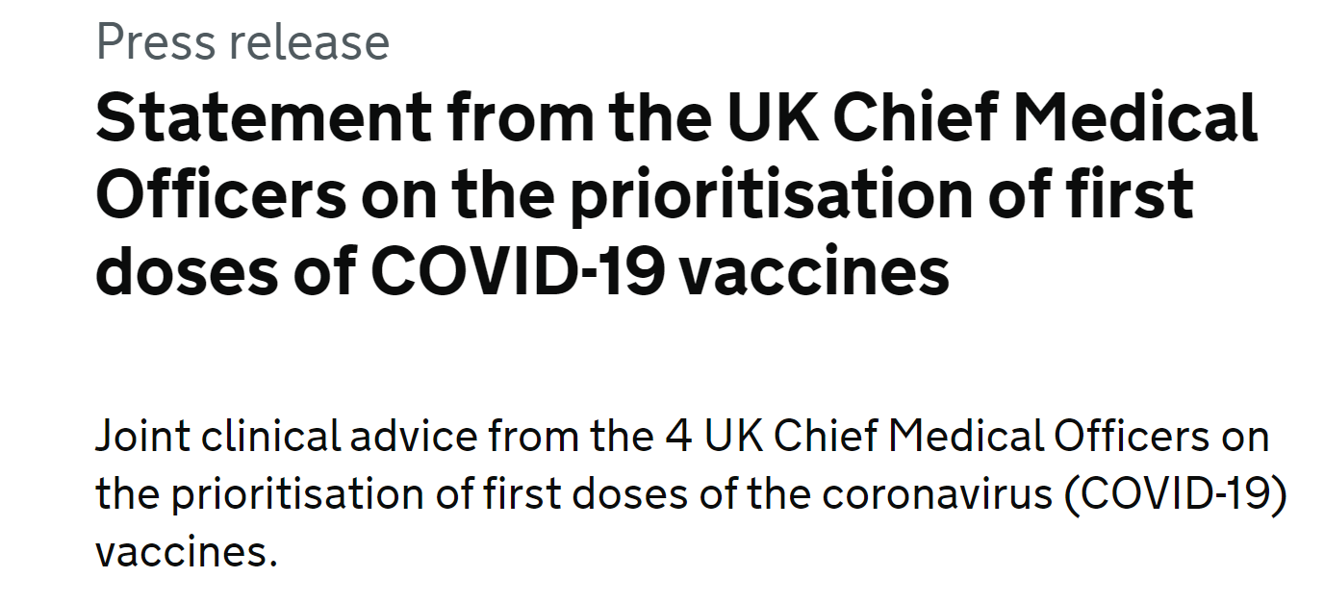The width and height of the screenshot is (1324, 603).
Task: Click the word "advice" in the summary
Action: [x=414, y=438]
